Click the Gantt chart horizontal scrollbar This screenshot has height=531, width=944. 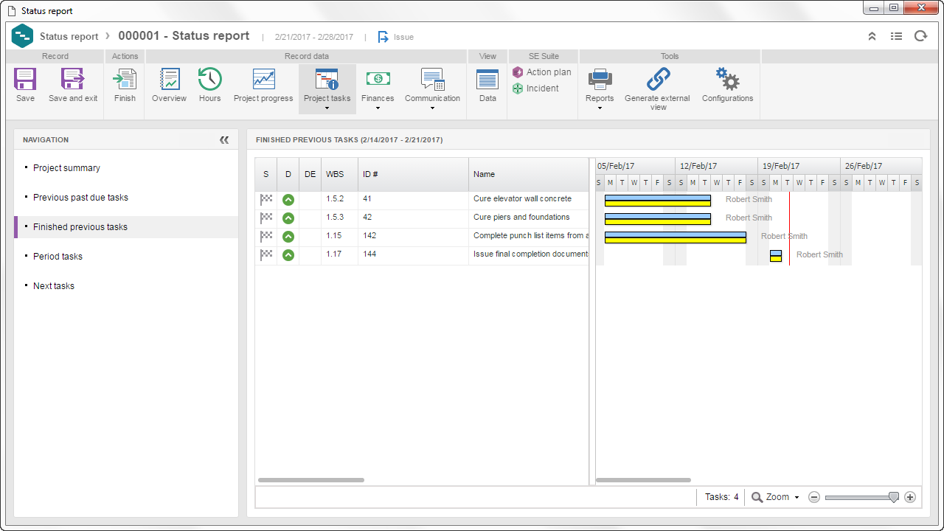(643, 480)
